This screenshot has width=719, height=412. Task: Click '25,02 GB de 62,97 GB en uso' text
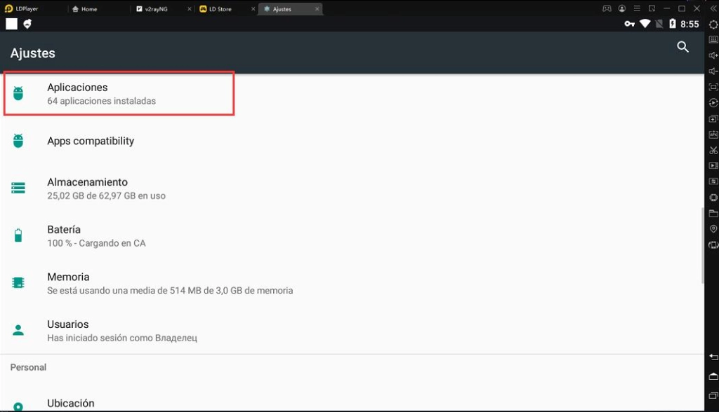coord(107,196)
